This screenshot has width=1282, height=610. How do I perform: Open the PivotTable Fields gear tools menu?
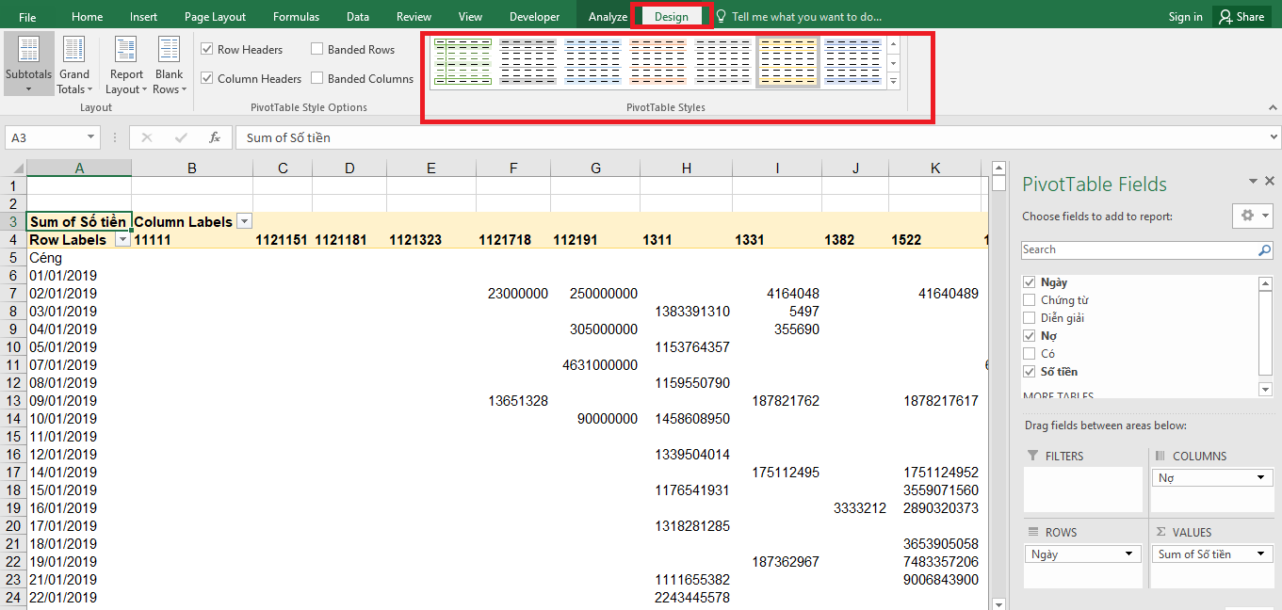(1252, 216)
